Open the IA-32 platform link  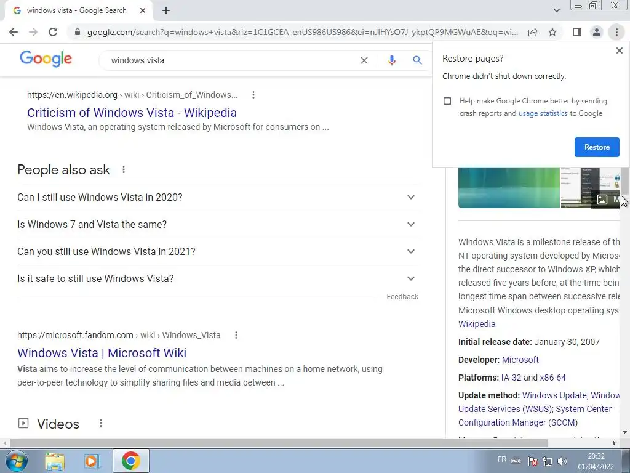[x=511, y=378]
